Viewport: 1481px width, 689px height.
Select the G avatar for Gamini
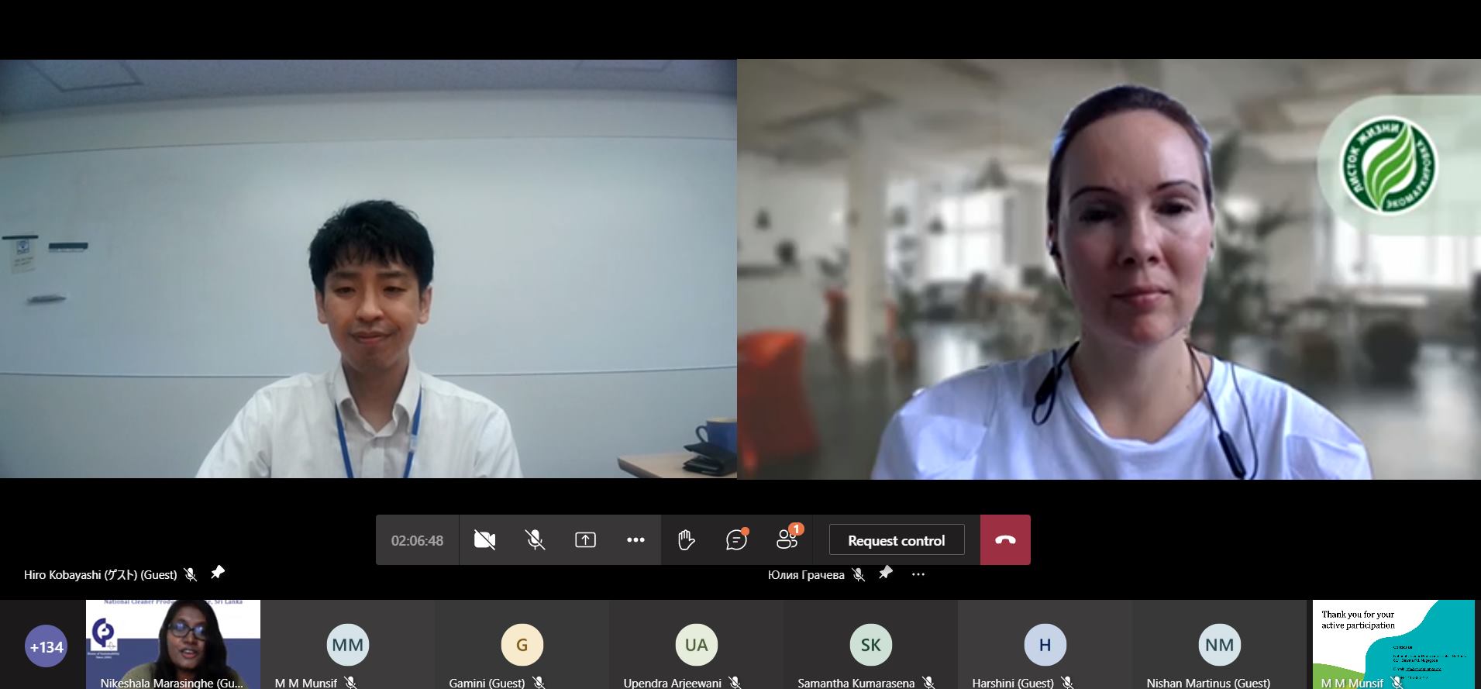[x=522, y=645]
